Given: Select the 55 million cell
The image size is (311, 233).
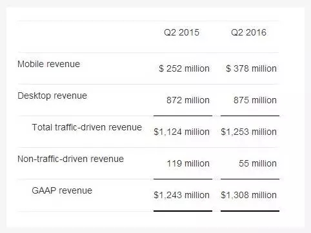Looking at the screenshot, I should pyautogui.click(x=257, y=163).
